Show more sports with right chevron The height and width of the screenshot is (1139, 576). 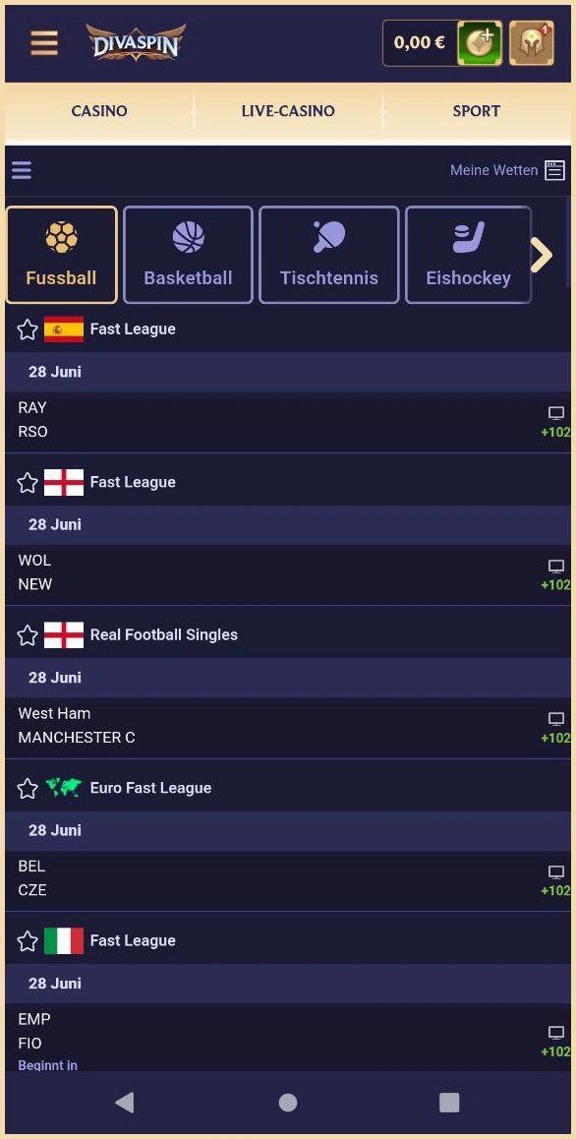click(542, 254)
